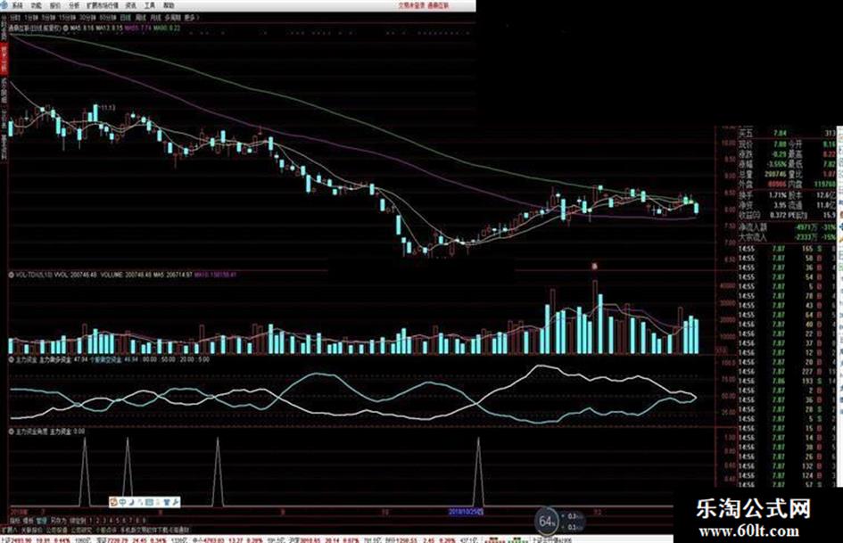Click the orange S icon in the input method bar
This screenshot has height=543, width=843.
click(x=113, y=502)
